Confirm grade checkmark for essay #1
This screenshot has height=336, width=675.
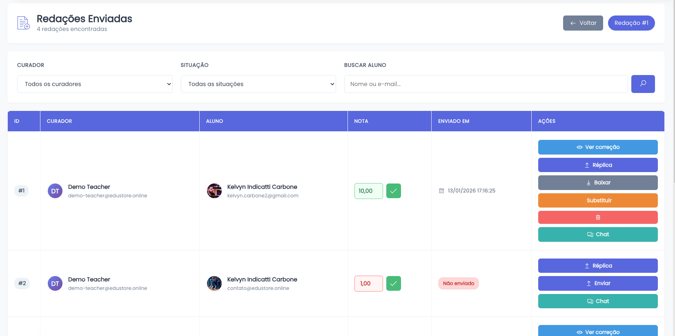(x=393, y=191)
